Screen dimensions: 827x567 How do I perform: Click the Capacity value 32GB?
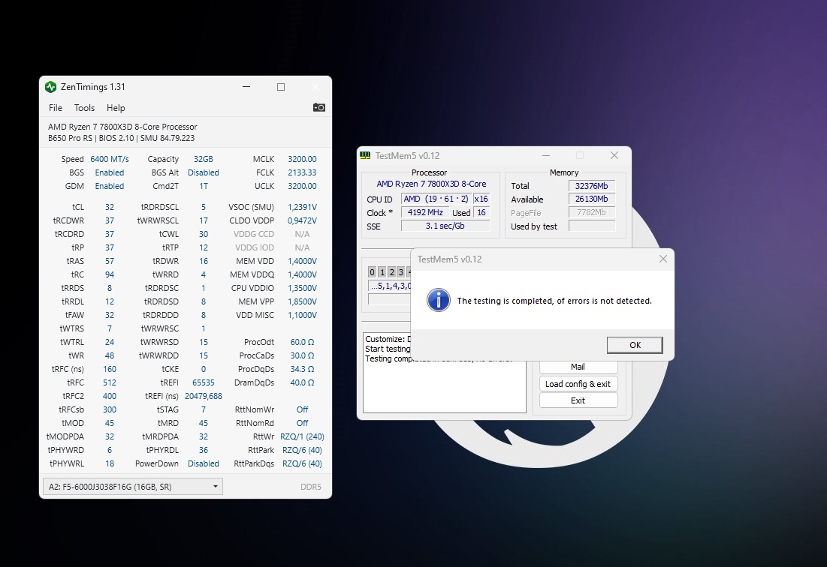tap(204, 159)
